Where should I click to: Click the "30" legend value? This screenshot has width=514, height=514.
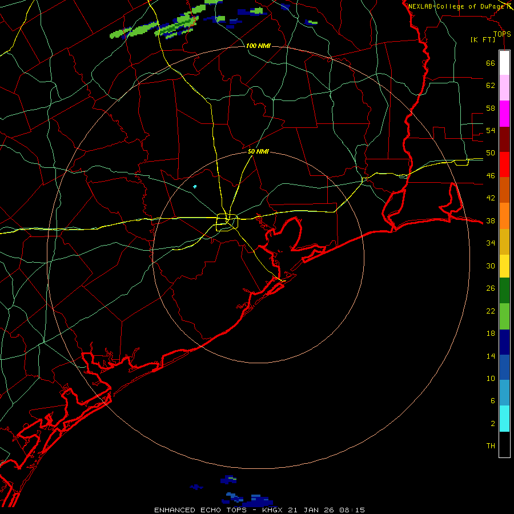(491, 266)
